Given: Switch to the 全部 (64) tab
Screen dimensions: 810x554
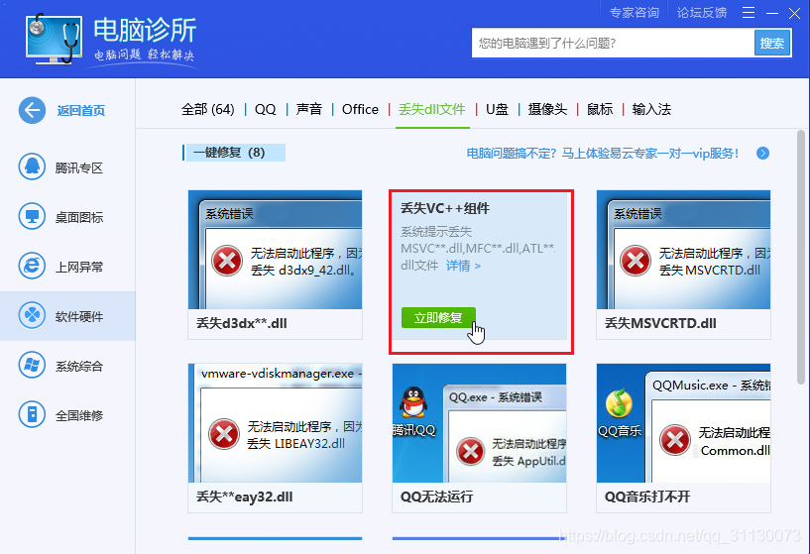Looking at the screenshot, I should pos(207,109).
